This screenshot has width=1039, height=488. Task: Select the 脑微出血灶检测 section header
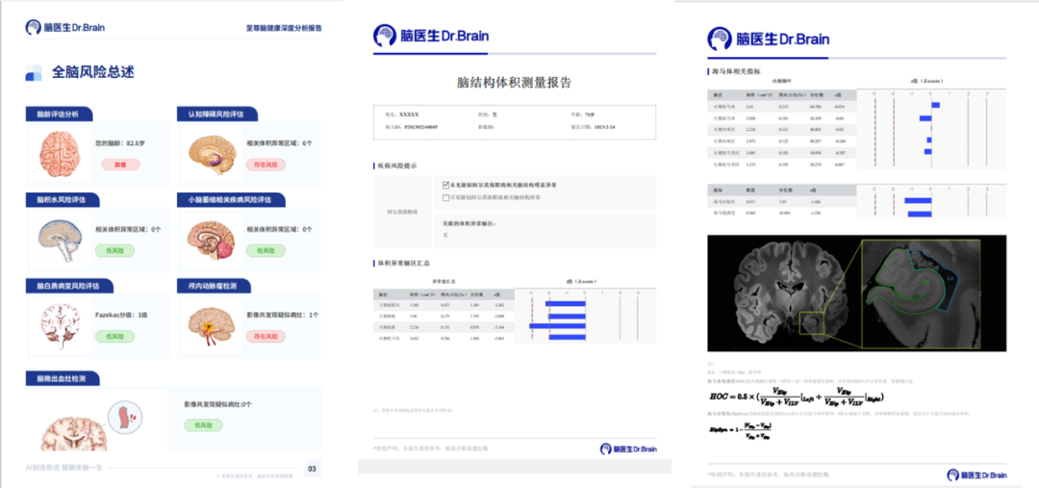62,378
